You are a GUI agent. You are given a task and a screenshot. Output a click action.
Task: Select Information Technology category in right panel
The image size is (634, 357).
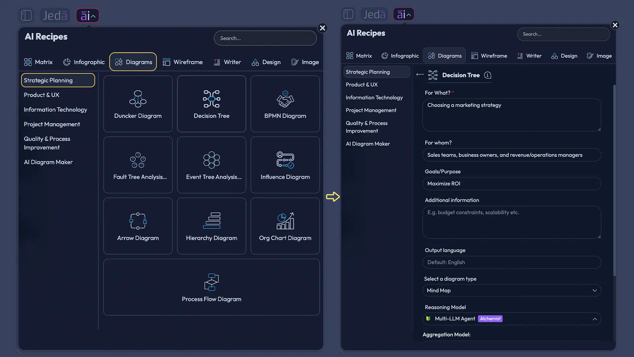click(x=374, y=98)
